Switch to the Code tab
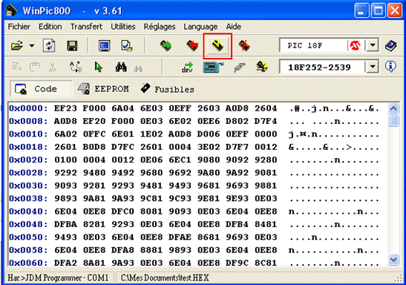This screenshot has height=285, width=406. [42, 89]
